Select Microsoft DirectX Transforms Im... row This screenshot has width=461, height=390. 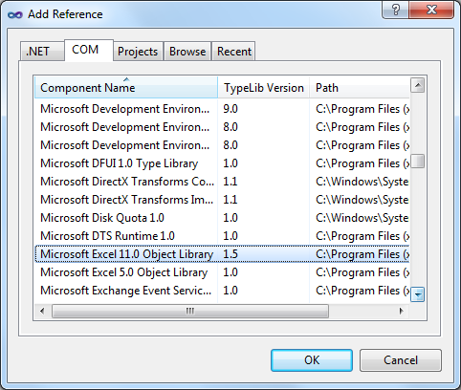point(222,200)
